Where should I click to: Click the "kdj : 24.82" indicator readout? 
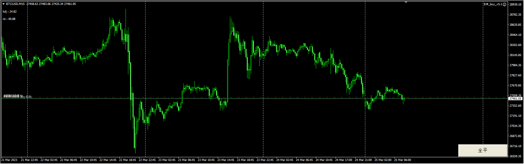10,12
